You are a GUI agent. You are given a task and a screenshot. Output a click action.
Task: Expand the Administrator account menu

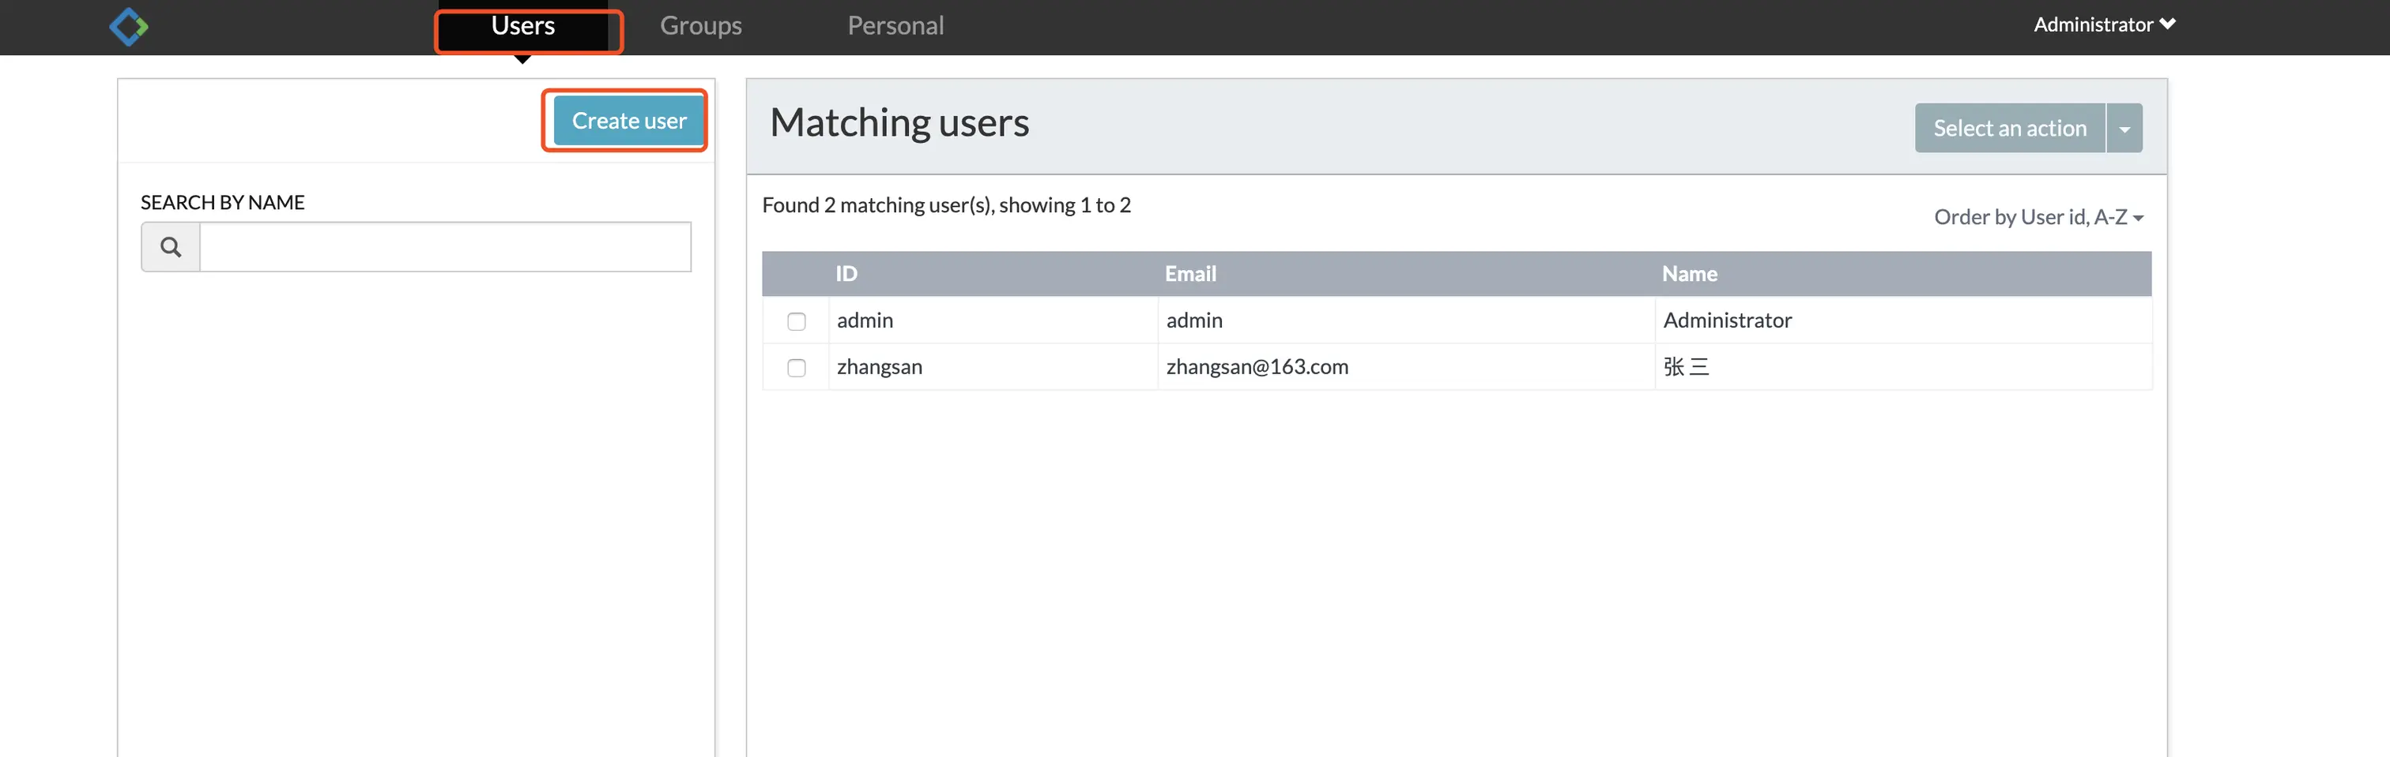pos(2103,25)
